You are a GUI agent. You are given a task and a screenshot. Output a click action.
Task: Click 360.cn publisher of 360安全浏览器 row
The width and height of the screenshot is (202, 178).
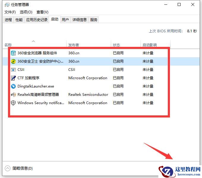74,53
